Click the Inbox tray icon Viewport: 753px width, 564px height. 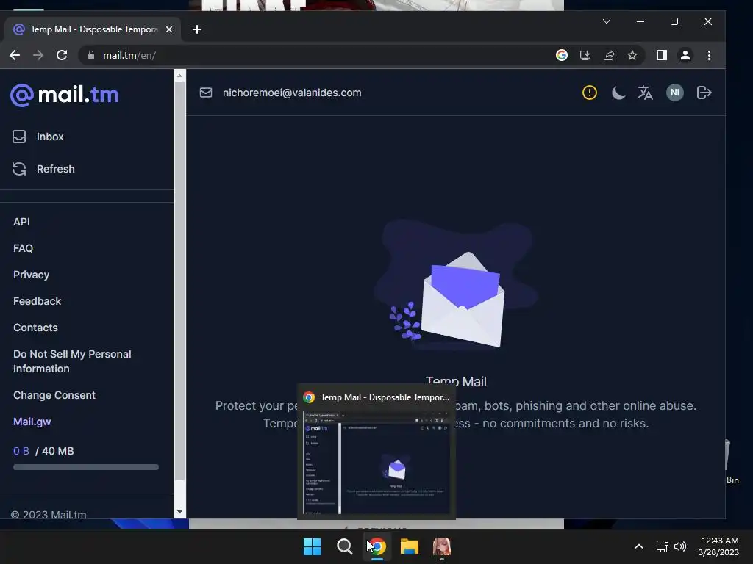19,137
